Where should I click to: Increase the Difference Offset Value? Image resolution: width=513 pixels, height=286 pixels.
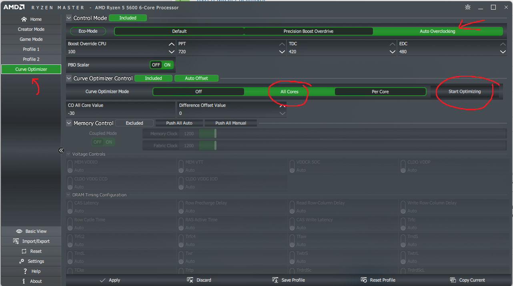point(283,106)
